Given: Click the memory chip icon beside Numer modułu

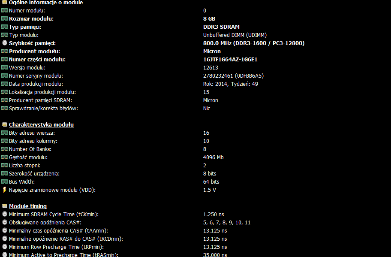Looking at the screenshot, I should [4, 10].
